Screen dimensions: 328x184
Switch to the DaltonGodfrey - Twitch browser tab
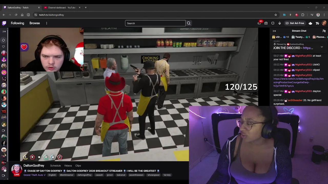(22, 7)
